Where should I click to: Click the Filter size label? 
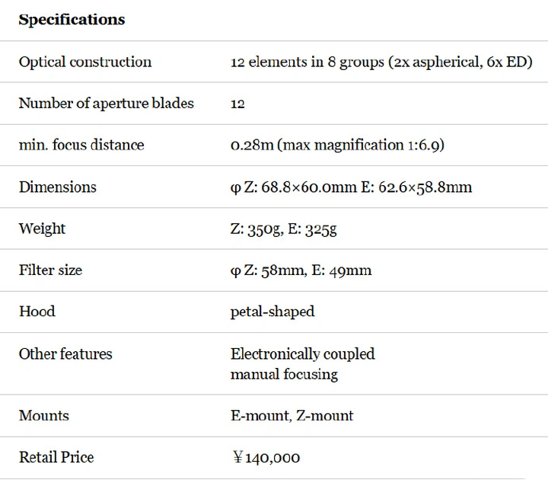point(50,270)
